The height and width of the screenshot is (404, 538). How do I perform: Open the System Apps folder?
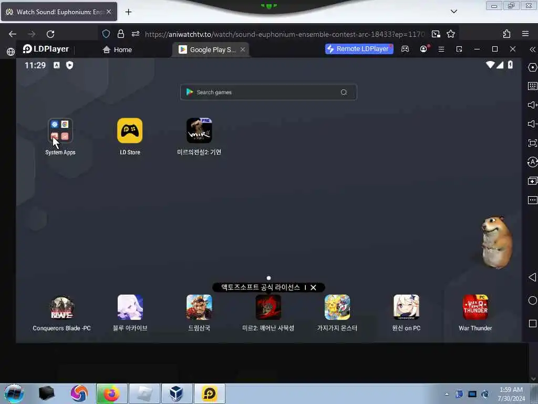tap(60, 130)
